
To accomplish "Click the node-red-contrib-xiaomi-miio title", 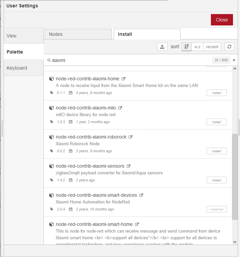I will click(x=86, y=108).
